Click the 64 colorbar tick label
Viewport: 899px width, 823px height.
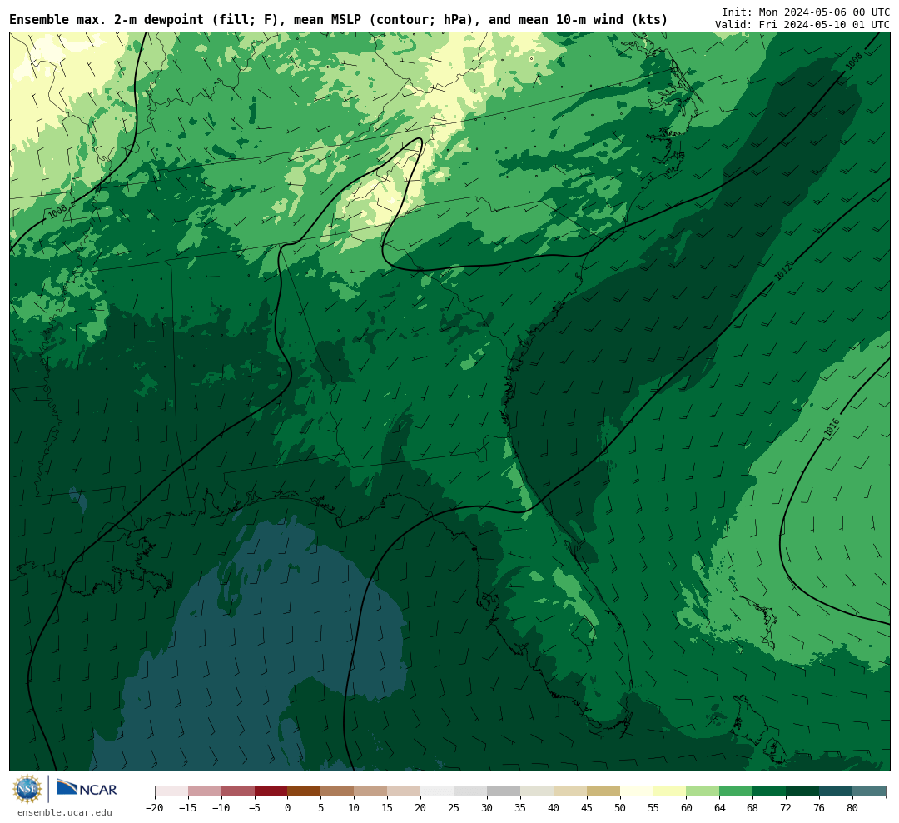coord(719,808)
